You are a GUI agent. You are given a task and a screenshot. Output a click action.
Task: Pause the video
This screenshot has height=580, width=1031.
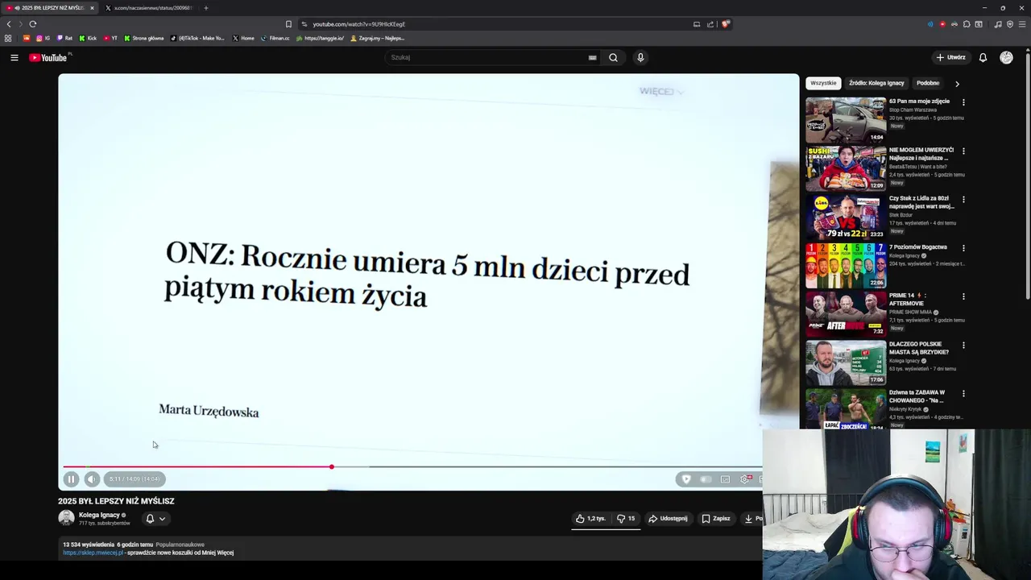(71, 479)
